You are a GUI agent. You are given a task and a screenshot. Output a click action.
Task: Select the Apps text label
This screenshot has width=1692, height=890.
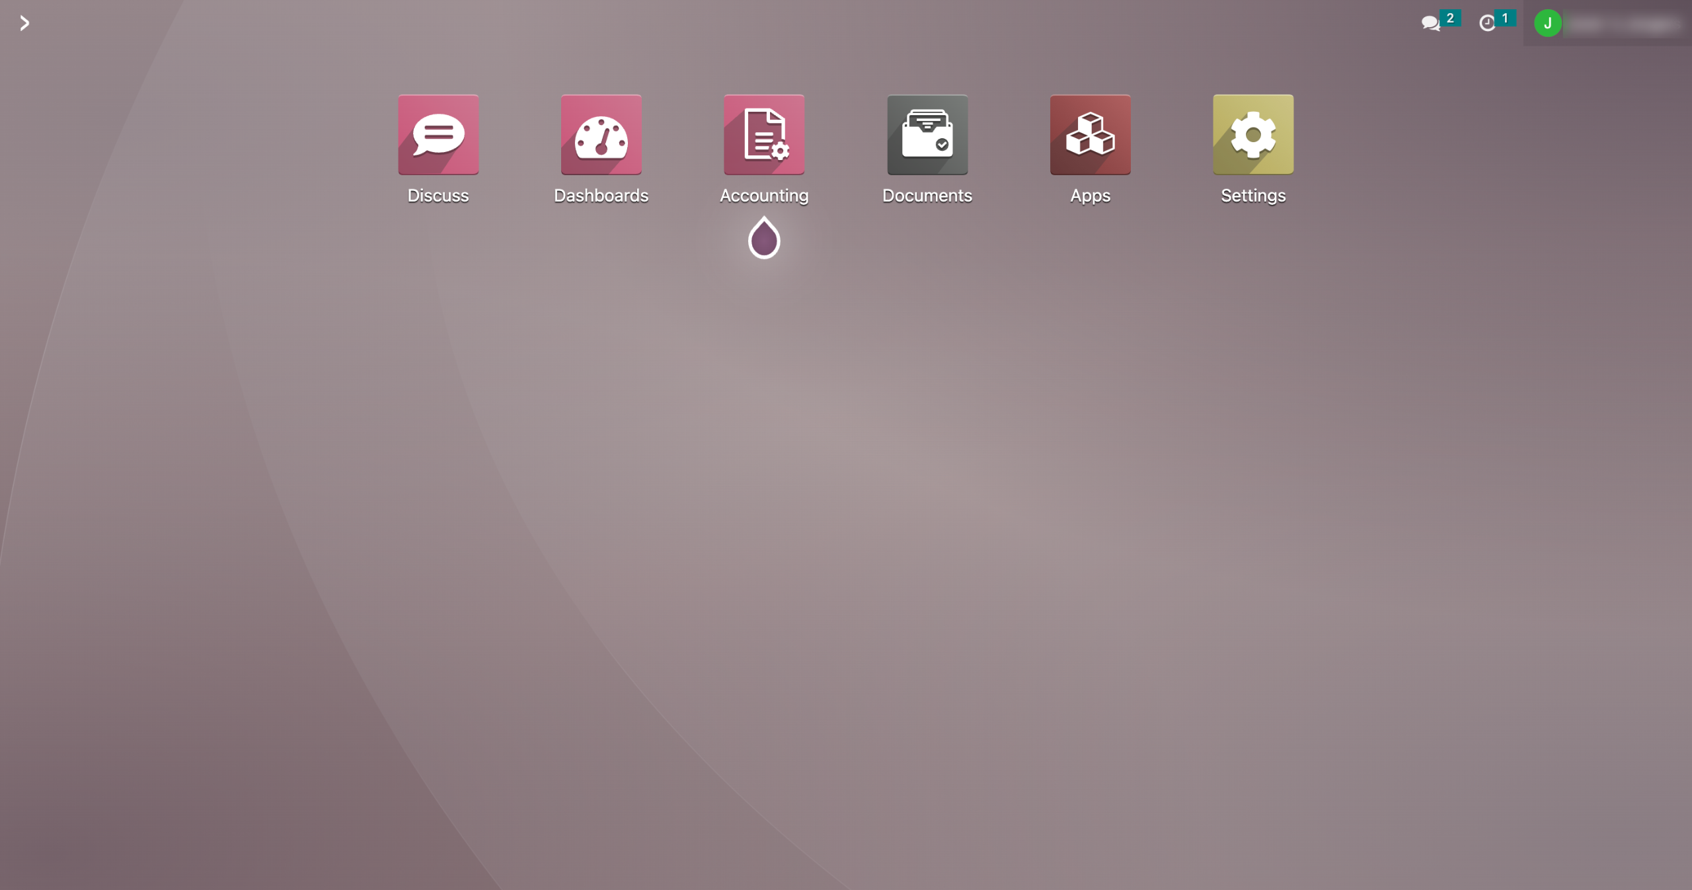click(1090, 196)
